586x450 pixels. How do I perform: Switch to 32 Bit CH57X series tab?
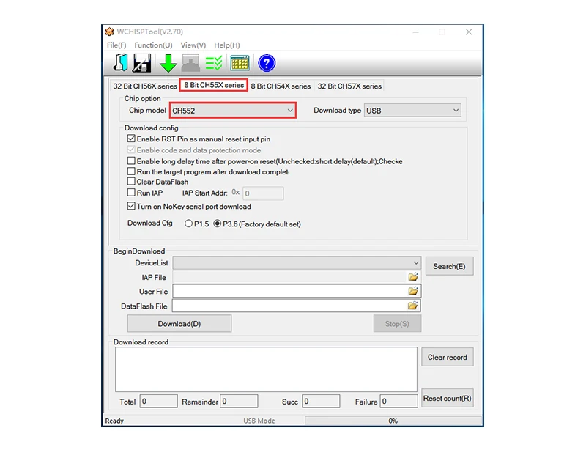click(349, 86)
